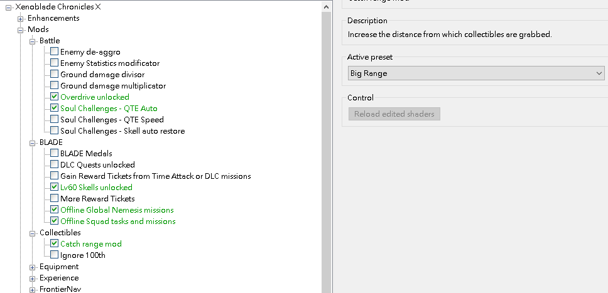
Task: Select the Mods label
Action: coord(38,29)
